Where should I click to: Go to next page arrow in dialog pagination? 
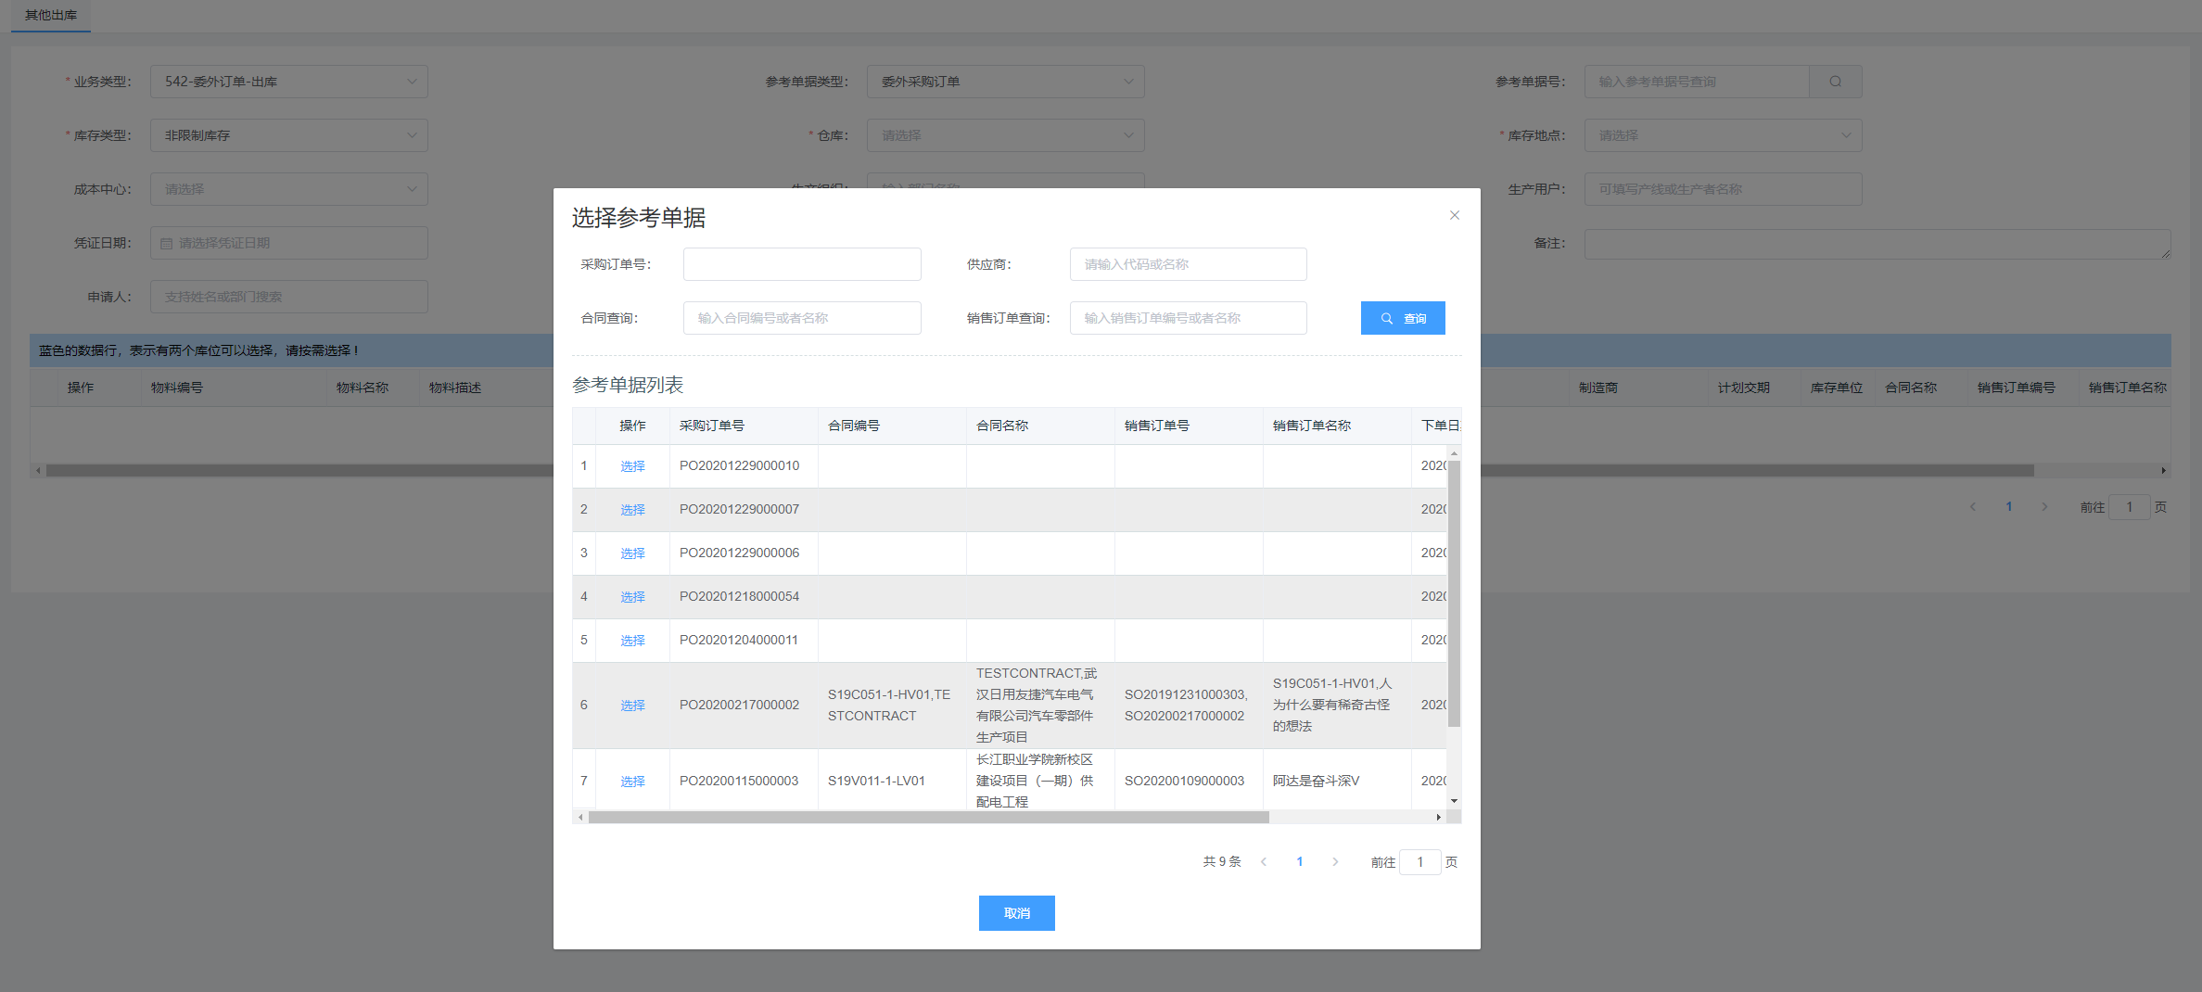tap(1335, 862)
